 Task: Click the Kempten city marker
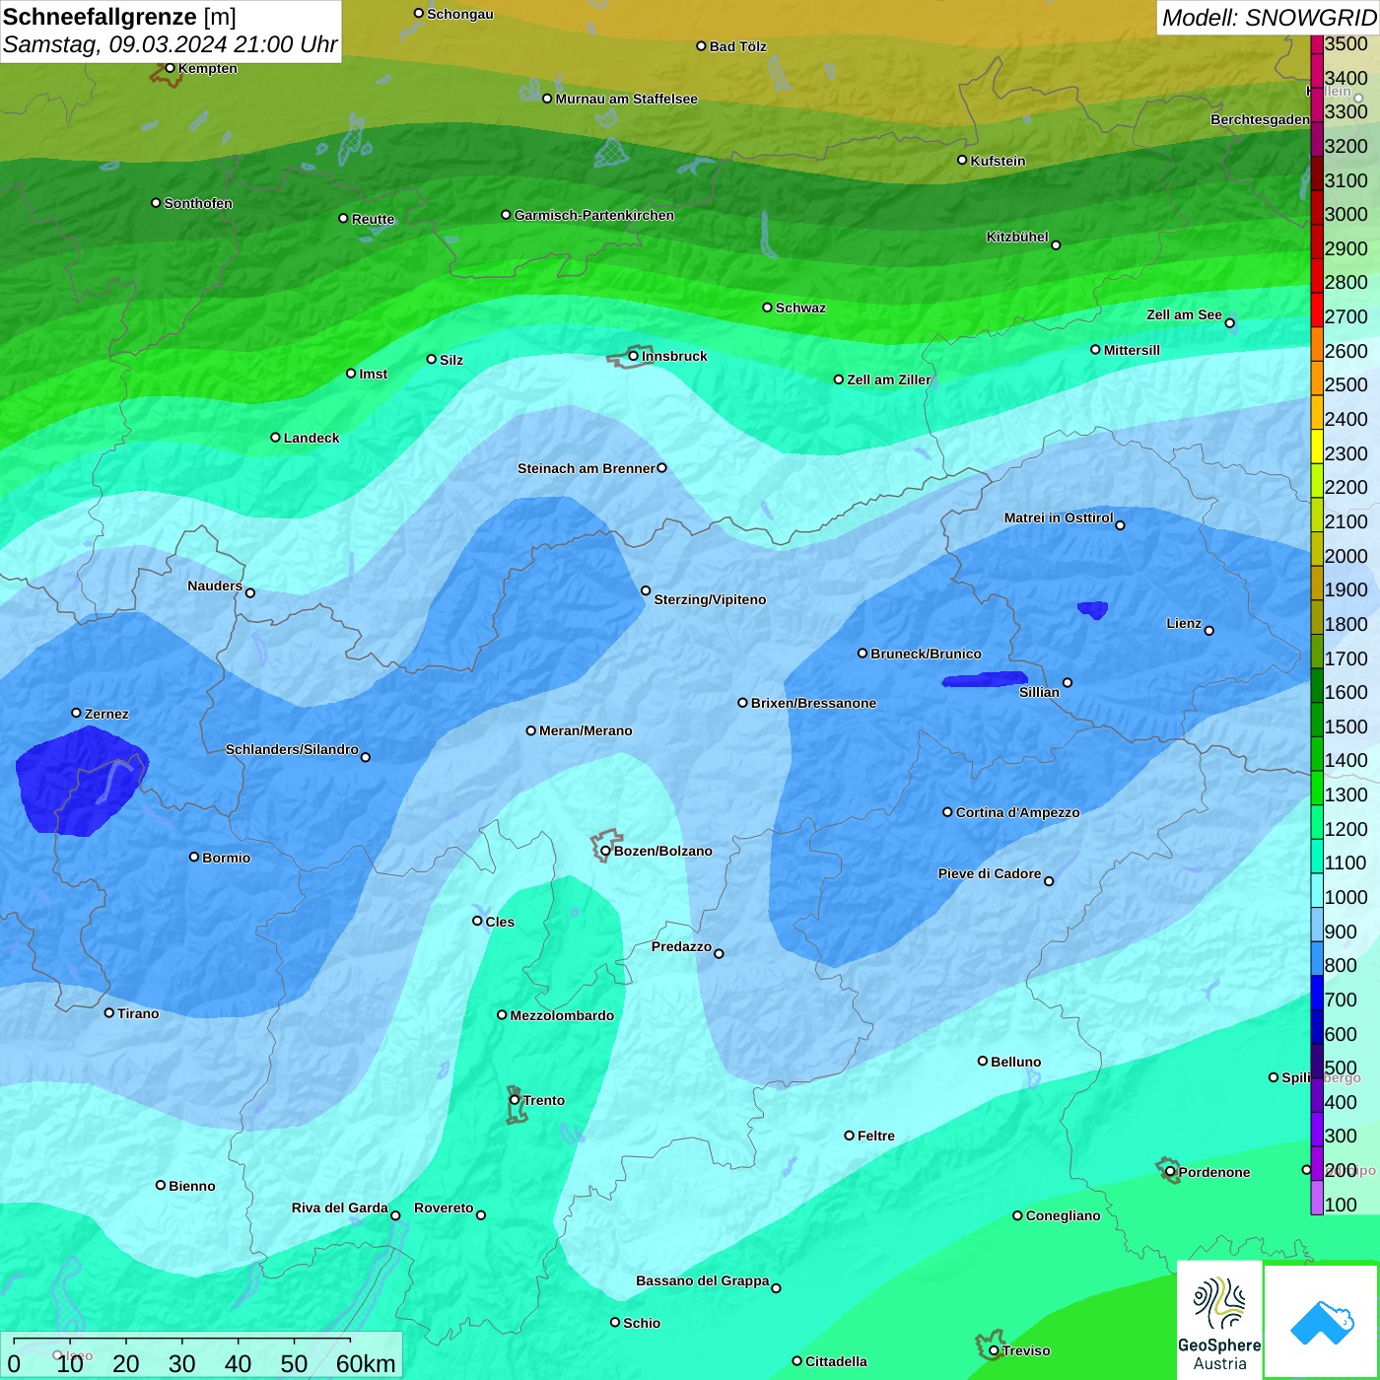(x=170, y=68)
